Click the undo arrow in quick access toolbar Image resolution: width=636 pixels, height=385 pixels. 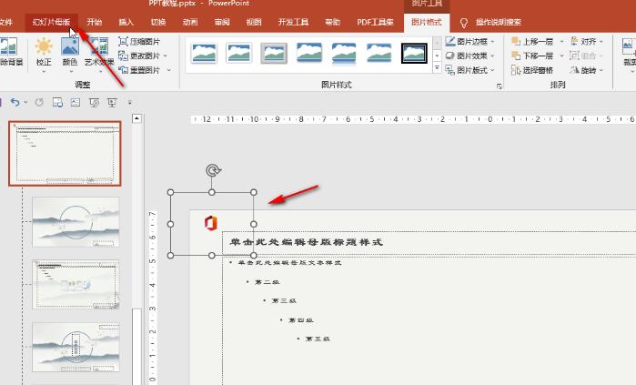pyautogui.click(x=15, y=102)
